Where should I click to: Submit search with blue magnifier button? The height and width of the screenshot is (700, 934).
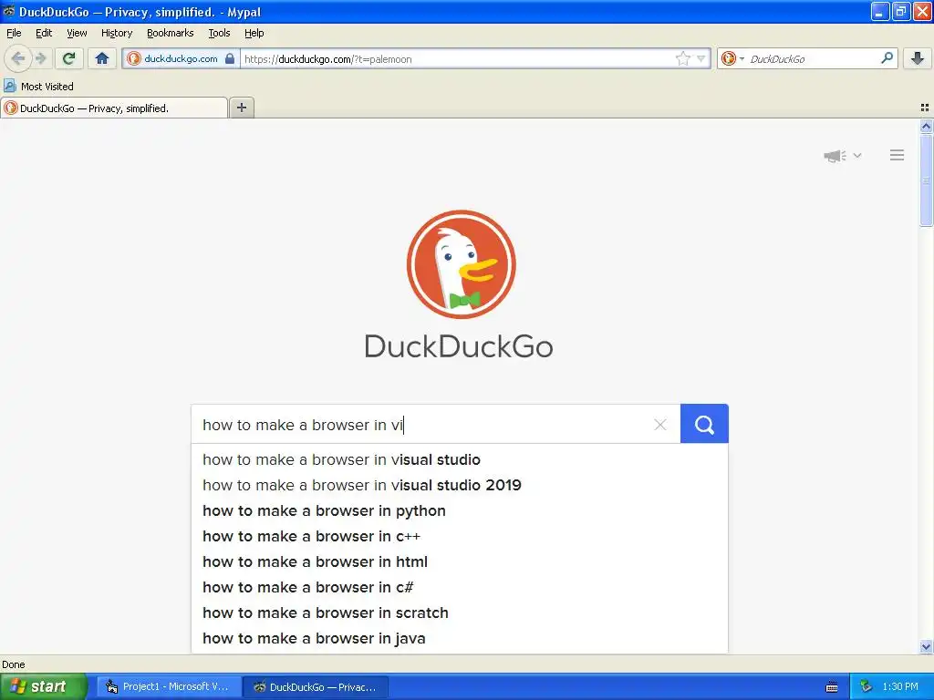704,424
